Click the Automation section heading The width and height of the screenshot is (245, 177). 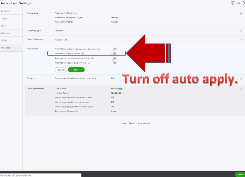coord(32,49)
